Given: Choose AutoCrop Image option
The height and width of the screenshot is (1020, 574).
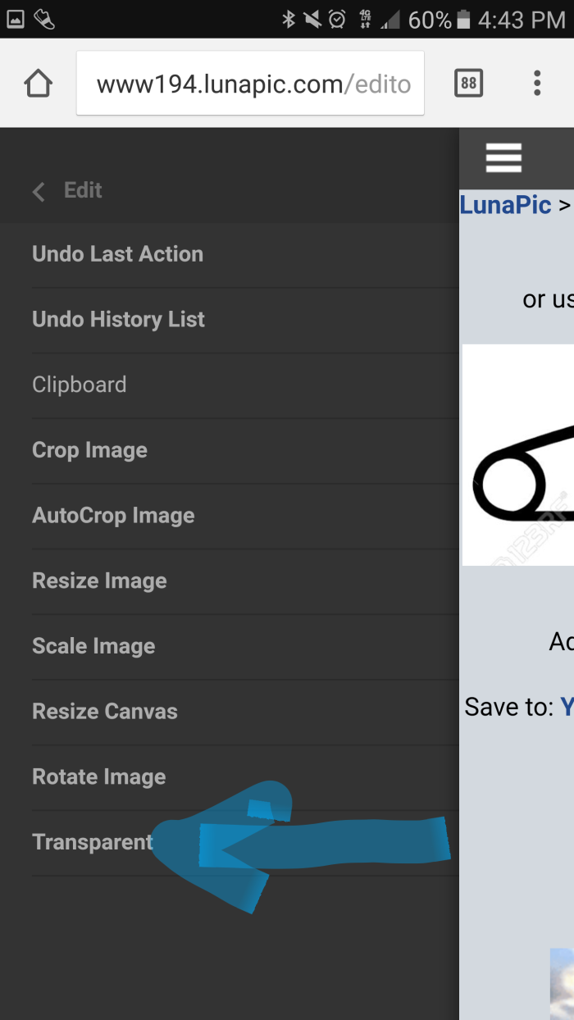Looking at the screenshot, I should click(x=113, y=516).
